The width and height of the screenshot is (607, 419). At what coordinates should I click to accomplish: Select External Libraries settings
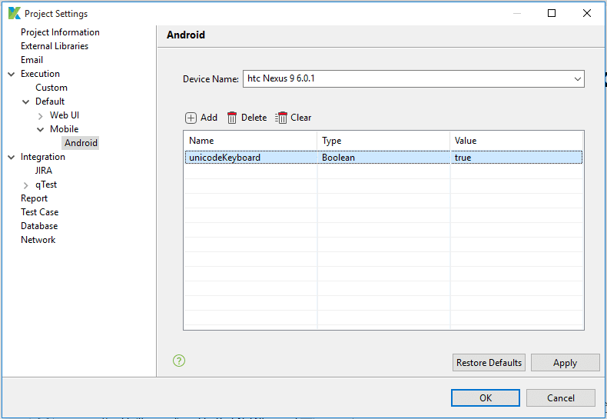tap(55, 46)
